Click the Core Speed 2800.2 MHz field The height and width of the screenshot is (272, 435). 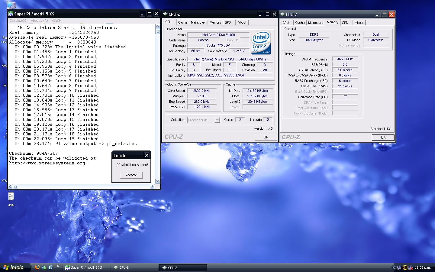pyautogui.click(x=202, y=91)
